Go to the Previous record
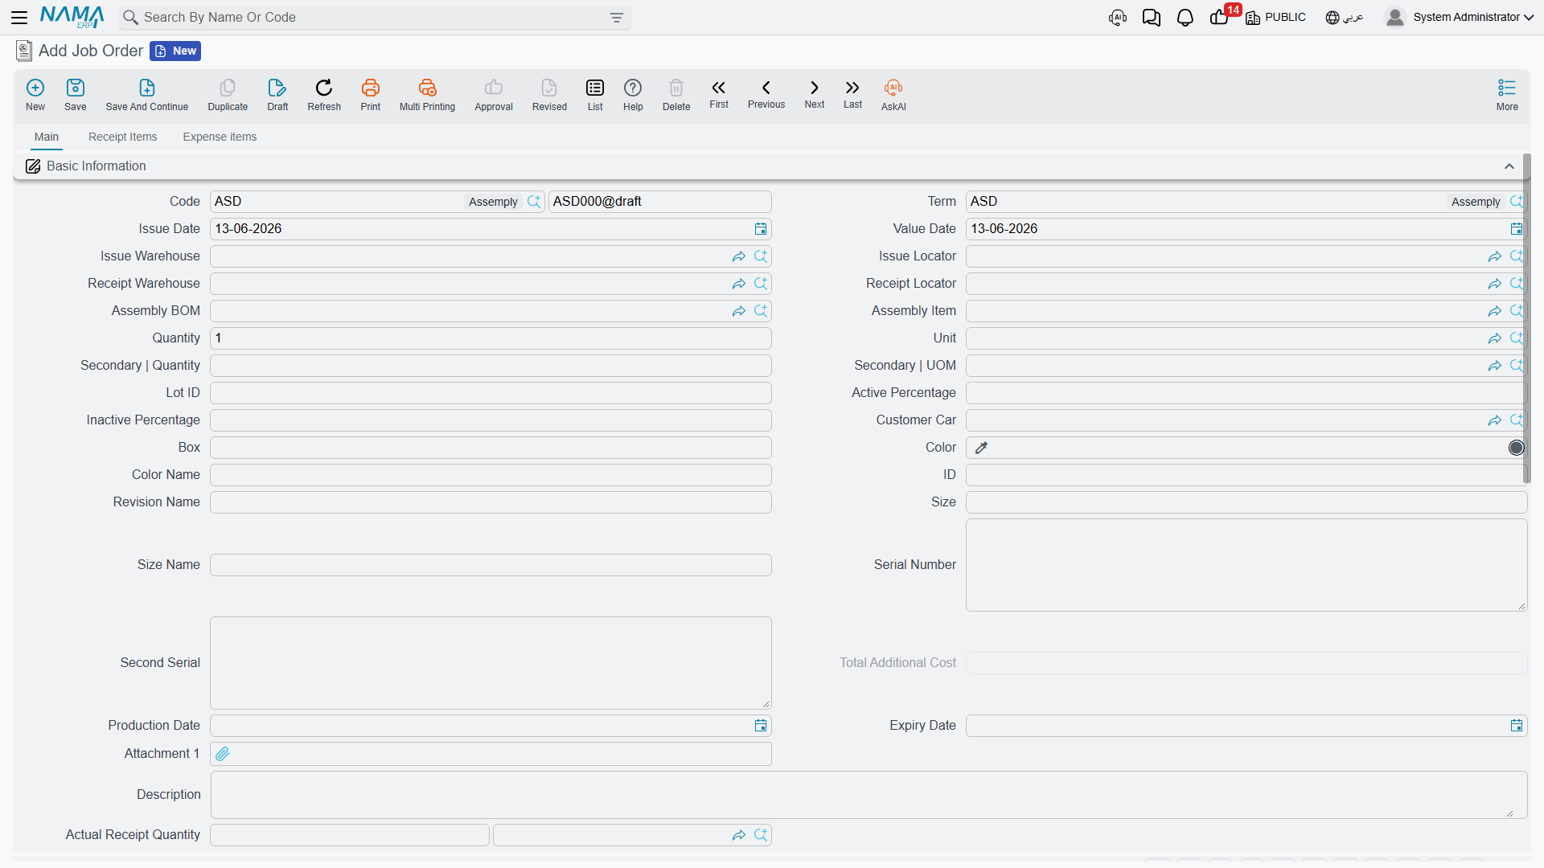Viewport: 1544px width, 868px height. (x=766, y=94)
